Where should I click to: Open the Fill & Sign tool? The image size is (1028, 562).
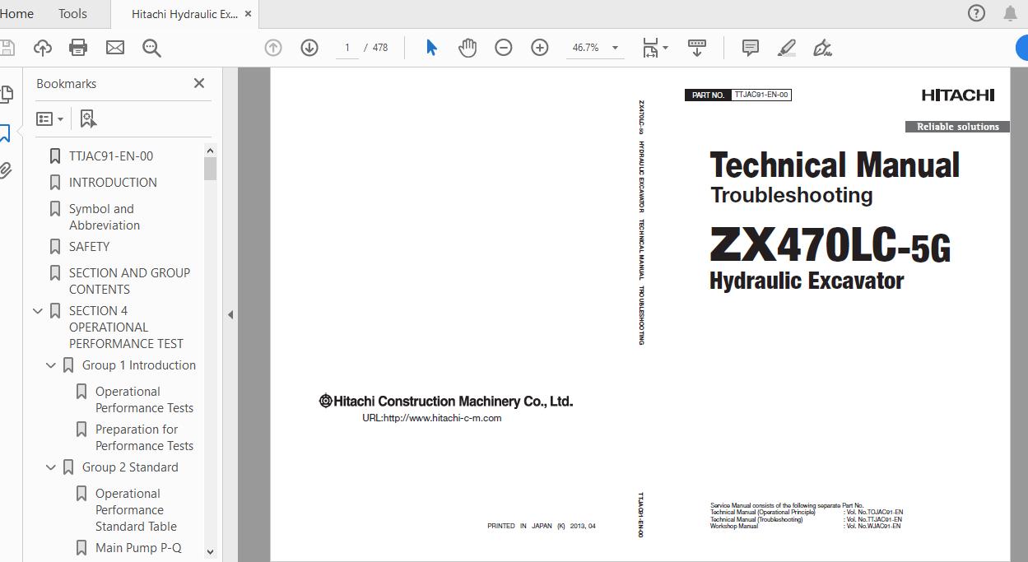pos(822,47)
